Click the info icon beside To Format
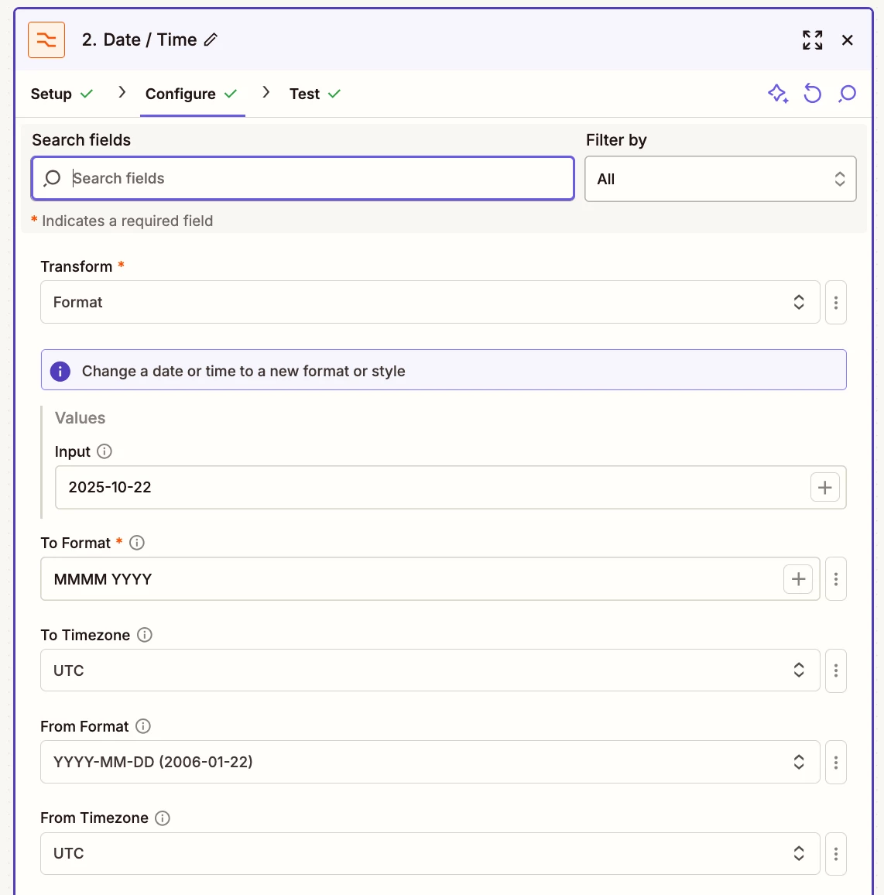The height and width of the screenshot is (895, 884). coord(137,543)
